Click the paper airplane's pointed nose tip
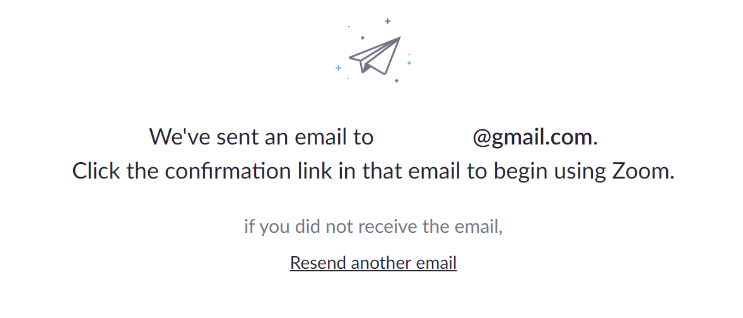This screenshot has height=318, width=743. coord(399,38)
